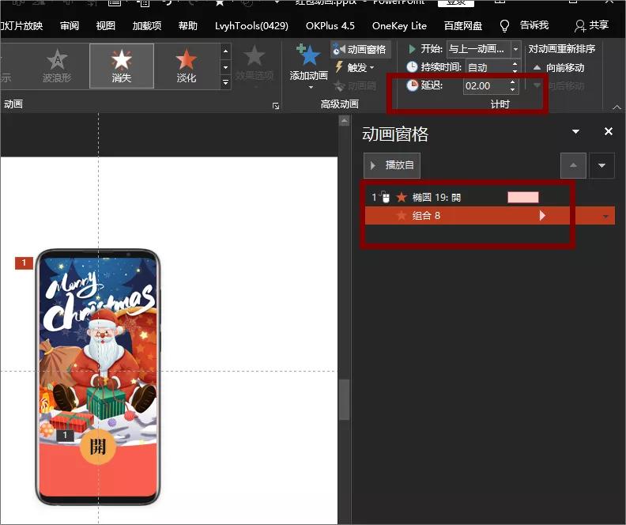Open the Slide Show (幻灯片放映) tab
Viewport: 626px width, 525px height.
point(21,26)
